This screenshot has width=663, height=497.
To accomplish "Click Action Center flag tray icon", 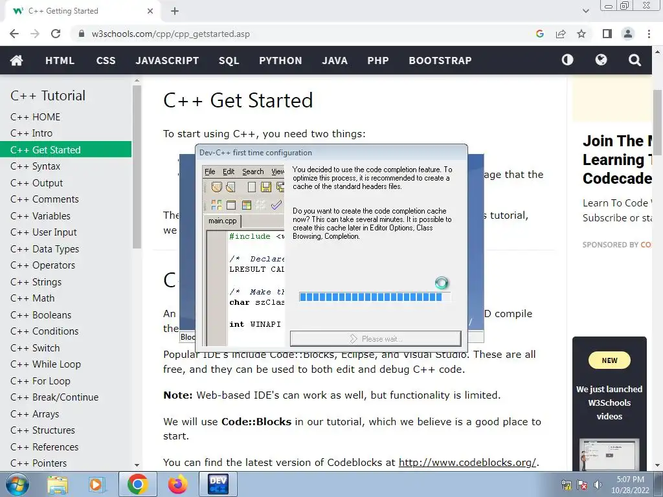I will coord(582,485).
